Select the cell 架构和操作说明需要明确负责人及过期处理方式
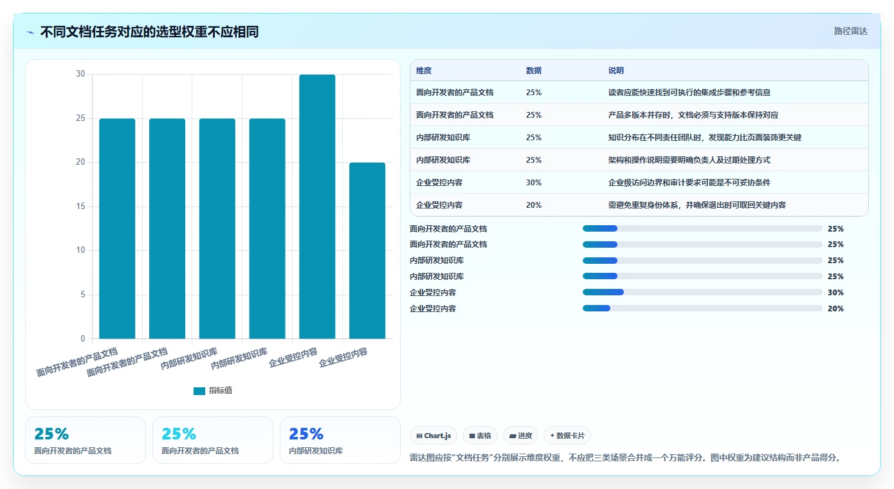 (689, 160)
